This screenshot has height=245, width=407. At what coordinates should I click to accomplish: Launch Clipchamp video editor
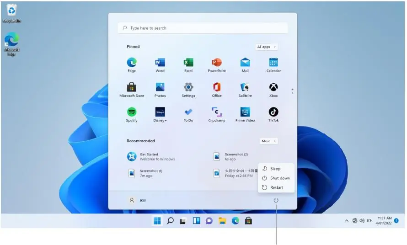217,114
